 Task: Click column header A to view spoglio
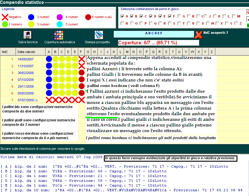tap(49, 52)
